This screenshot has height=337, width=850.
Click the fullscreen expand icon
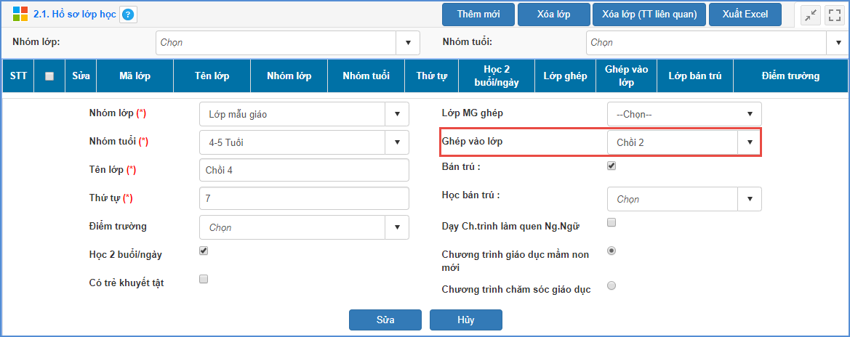click(x=834, y=15)
